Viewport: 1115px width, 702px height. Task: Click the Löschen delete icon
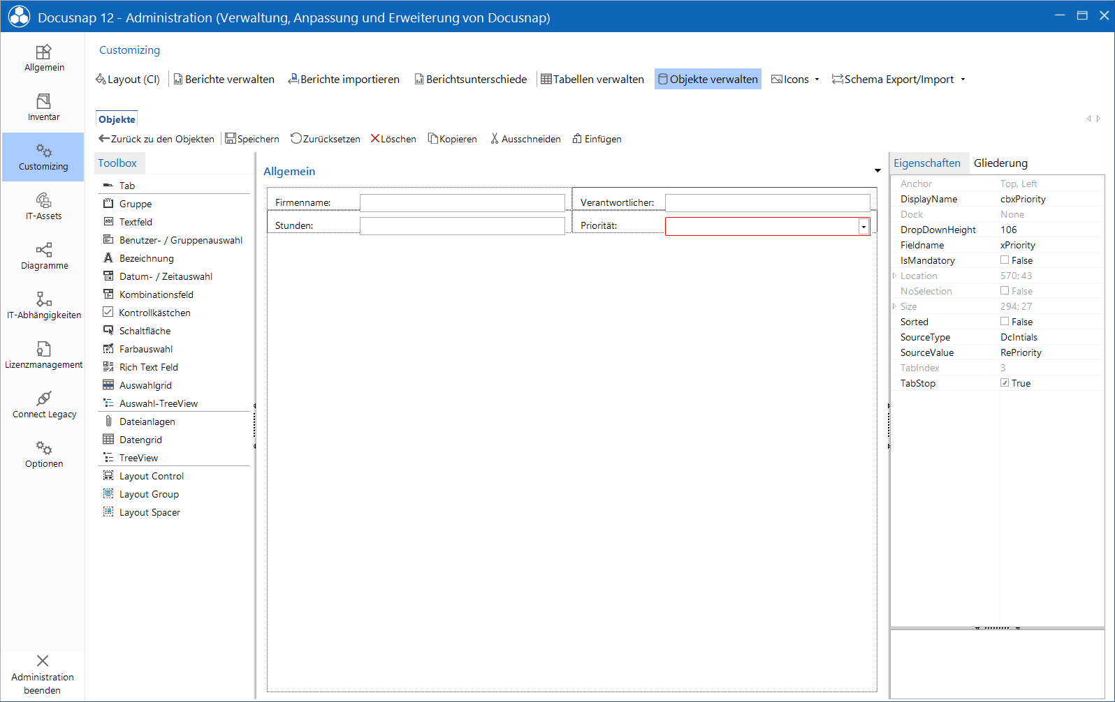point(375,139)
